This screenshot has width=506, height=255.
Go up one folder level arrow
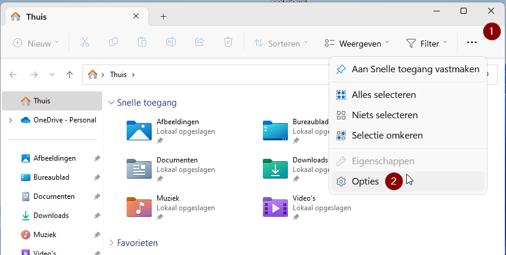69,75
